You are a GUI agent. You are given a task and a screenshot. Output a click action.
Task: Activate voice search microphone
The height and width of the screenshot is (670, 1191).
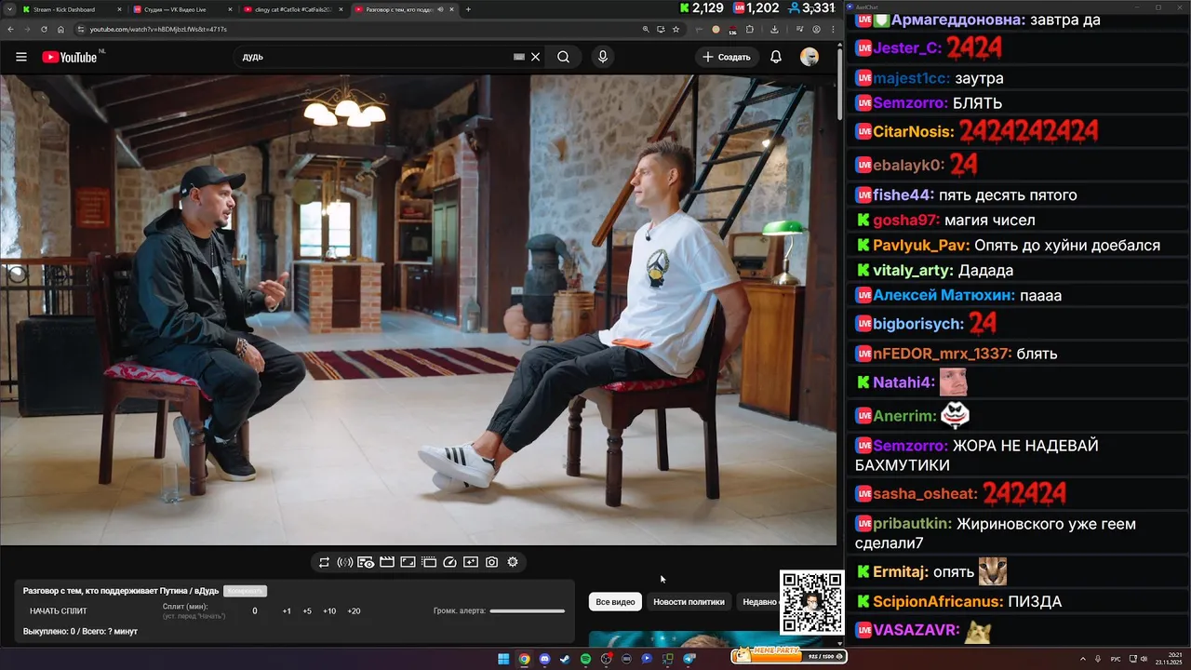pos(603,57)
